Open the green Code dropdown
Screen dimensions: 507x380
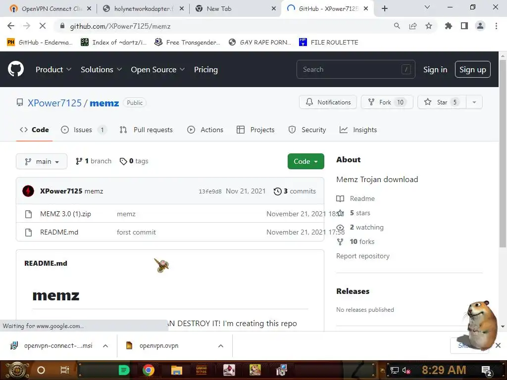click(305, 161)
